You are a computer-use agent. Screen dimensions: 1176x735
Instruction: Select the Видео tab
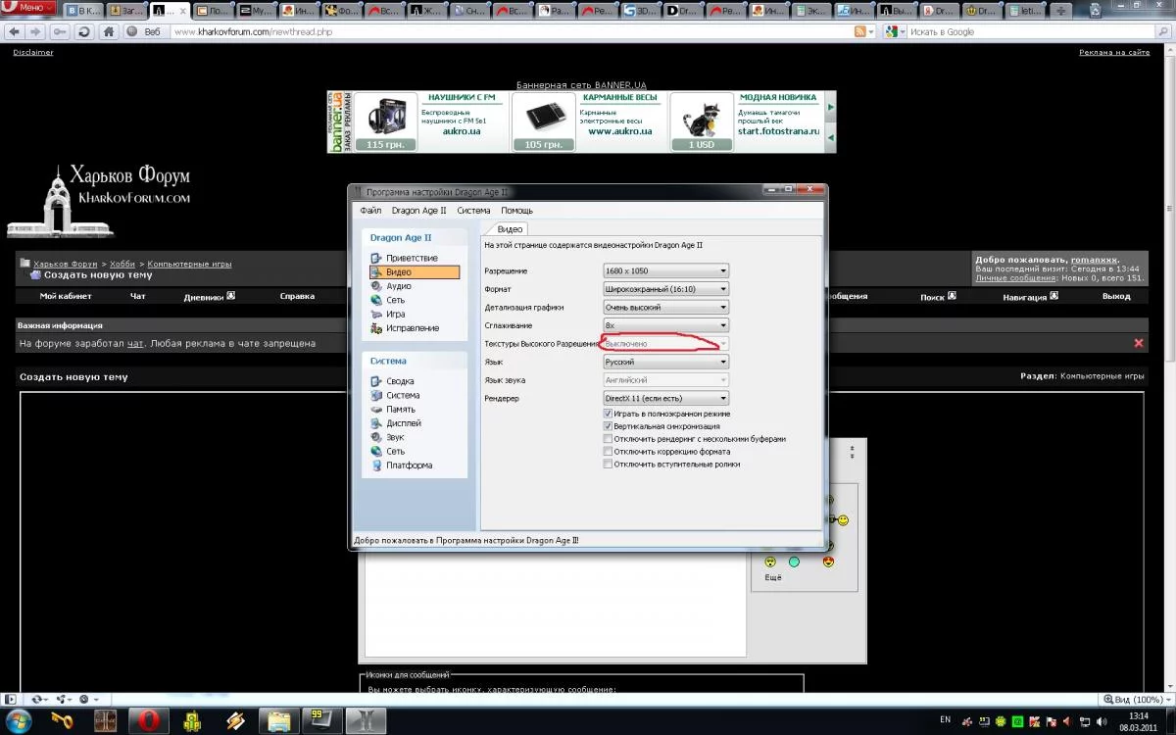point(510,228)
